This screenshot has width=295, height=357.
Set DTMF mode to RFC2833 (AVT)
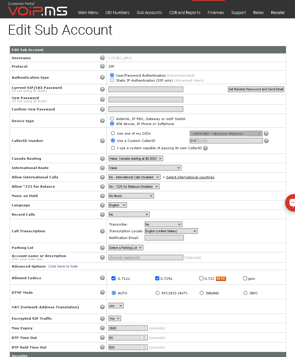(158, 293)
